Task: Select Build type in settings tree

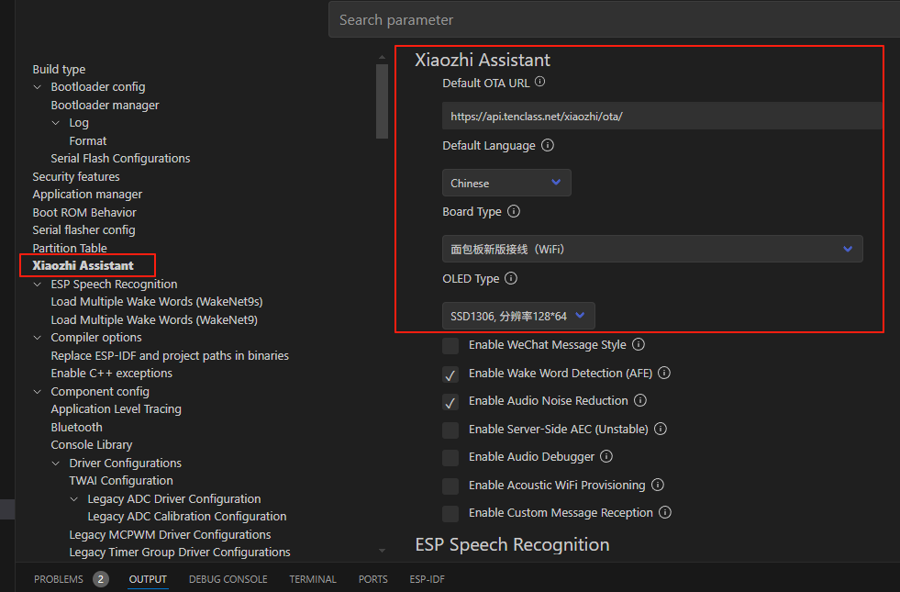Action: click(59, 70)
